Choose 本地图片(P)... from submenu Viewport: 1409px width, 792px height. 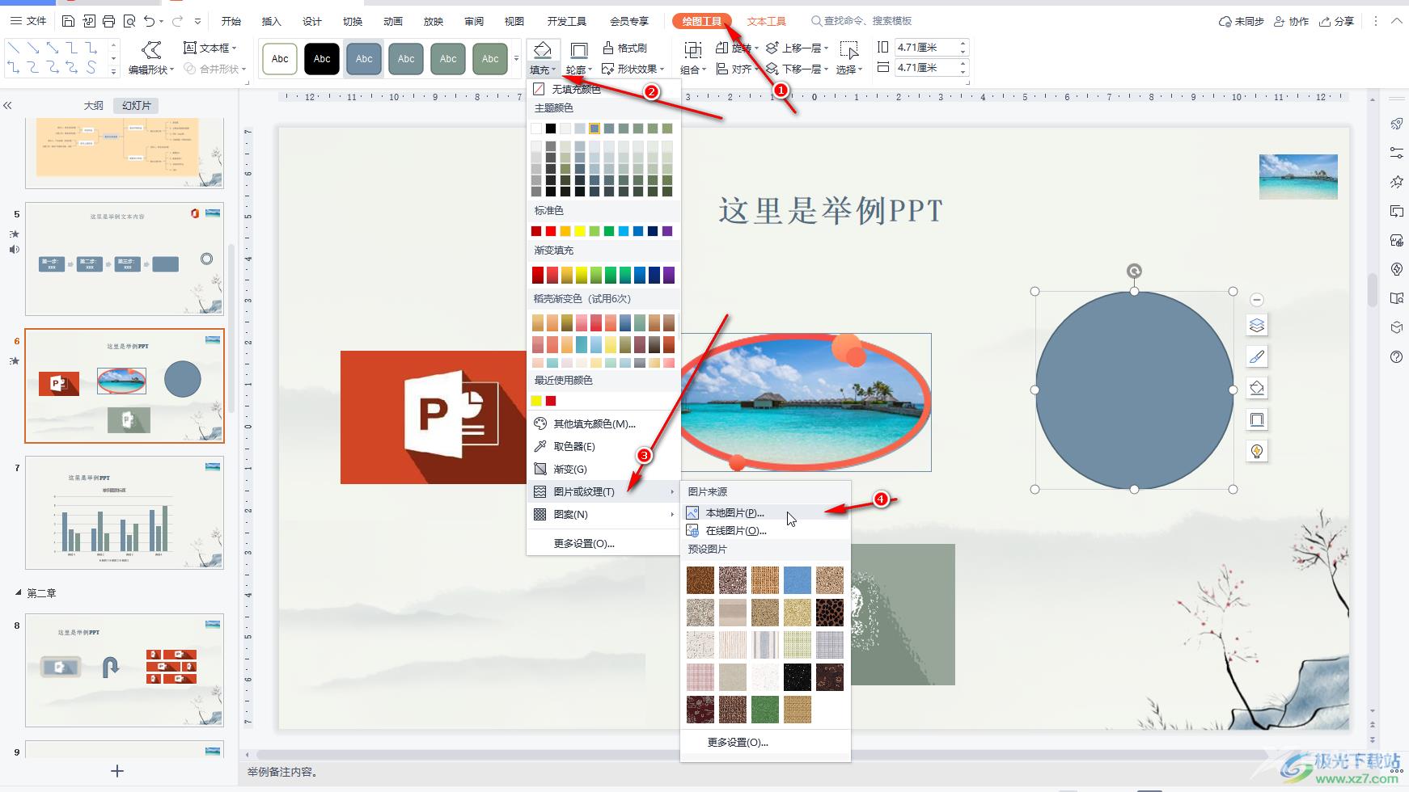pyautogui.click(x=765, y=513)
